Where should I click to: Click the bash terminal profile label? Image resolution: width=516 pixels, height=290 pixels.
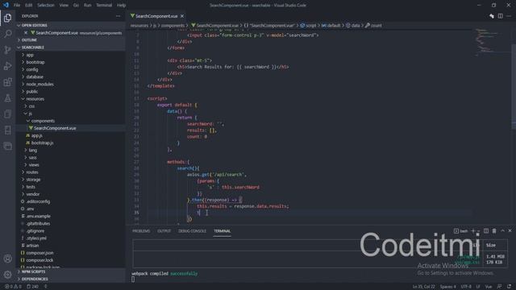pyautogui.click(x=460, y=231)
